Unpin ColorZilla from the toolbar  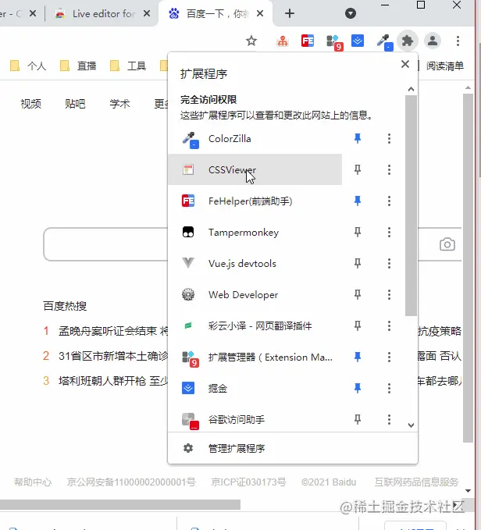tap(358, 138)
